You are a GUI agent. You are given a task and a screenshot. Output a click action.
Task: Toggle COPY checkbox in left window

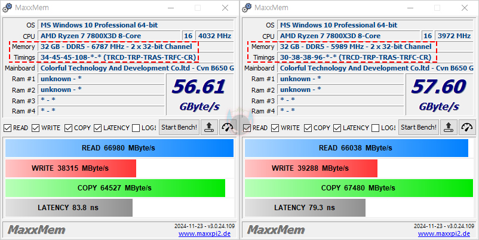tap(68, 128)
